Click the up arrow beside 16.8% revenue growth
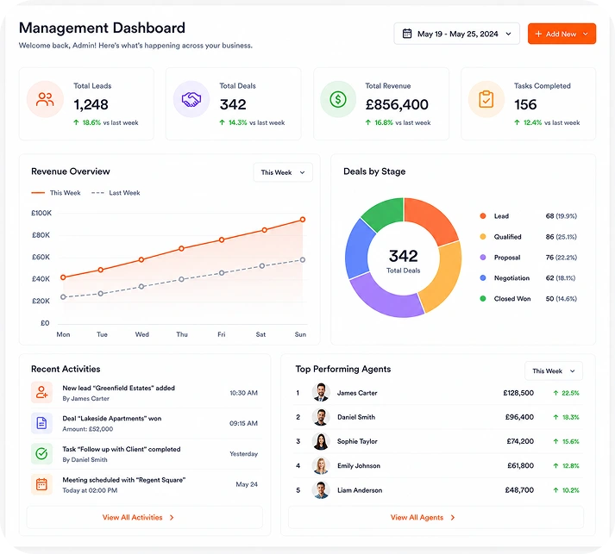The image size is (615, 554). (x=368, y=122)
